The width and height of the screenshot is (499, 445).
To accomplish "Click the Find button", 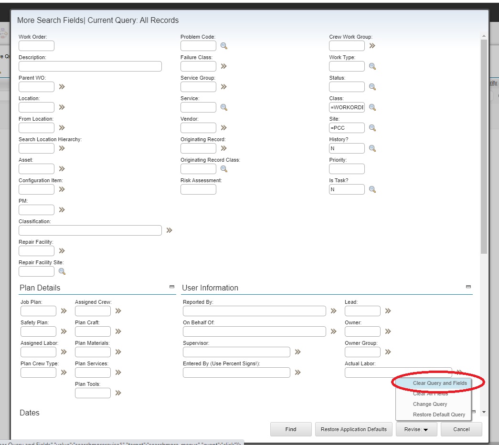I will coord(290,429).
